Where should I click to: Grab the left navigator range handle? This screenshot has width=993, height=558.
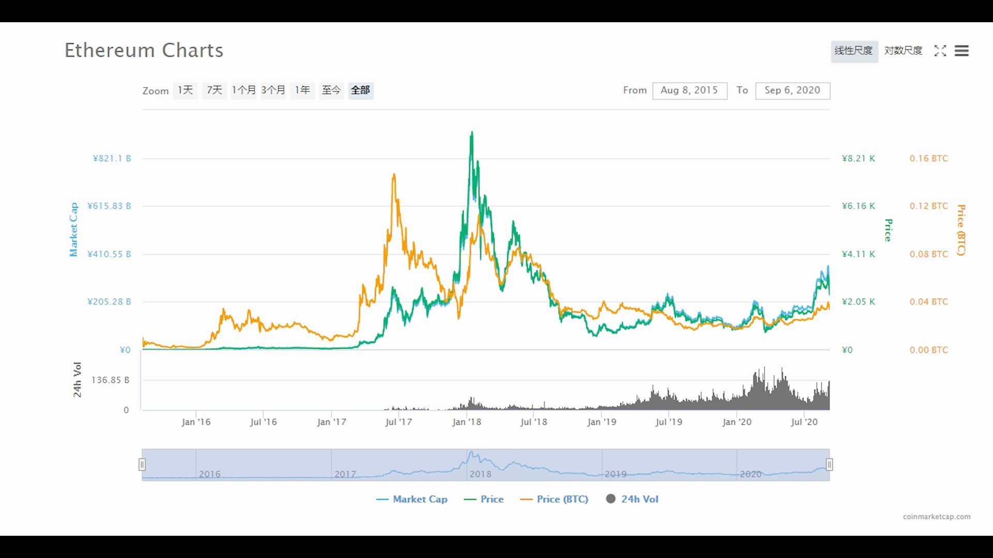tap(142, 464)
